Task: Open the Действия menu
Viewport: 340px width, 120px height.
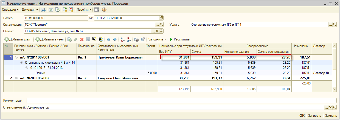Action: pos(30,10)
